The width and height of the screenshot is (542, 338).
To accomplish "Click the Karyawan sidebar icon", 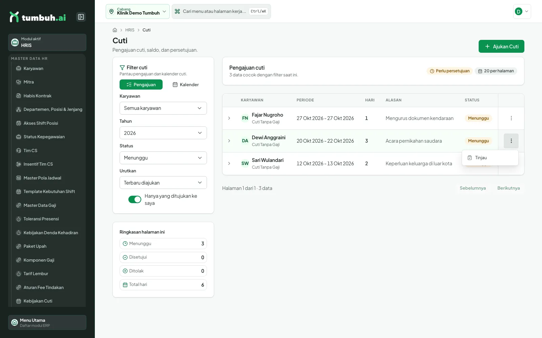I will [x=19, y=68].
